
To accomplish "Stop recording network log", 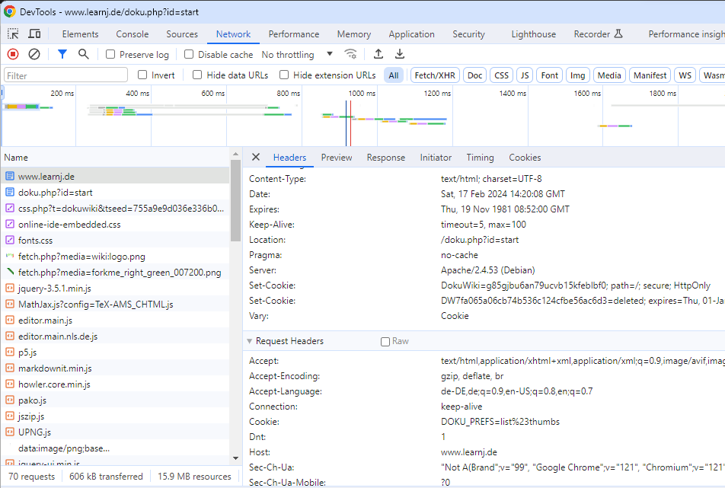I will (x=13, y=54).
